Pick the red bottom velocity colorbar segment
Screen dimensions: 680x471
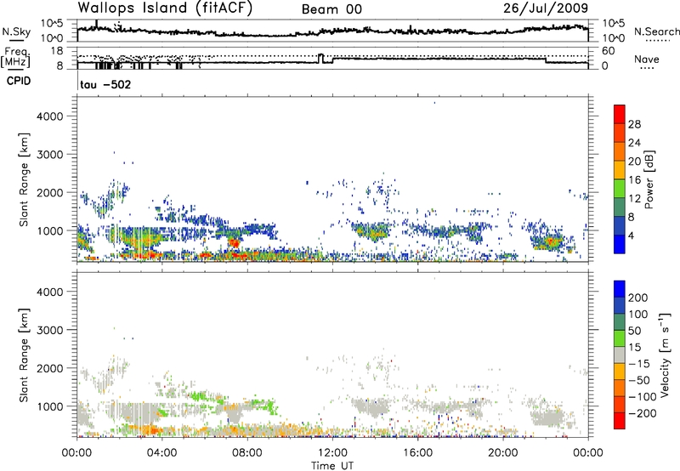[620, 421]
